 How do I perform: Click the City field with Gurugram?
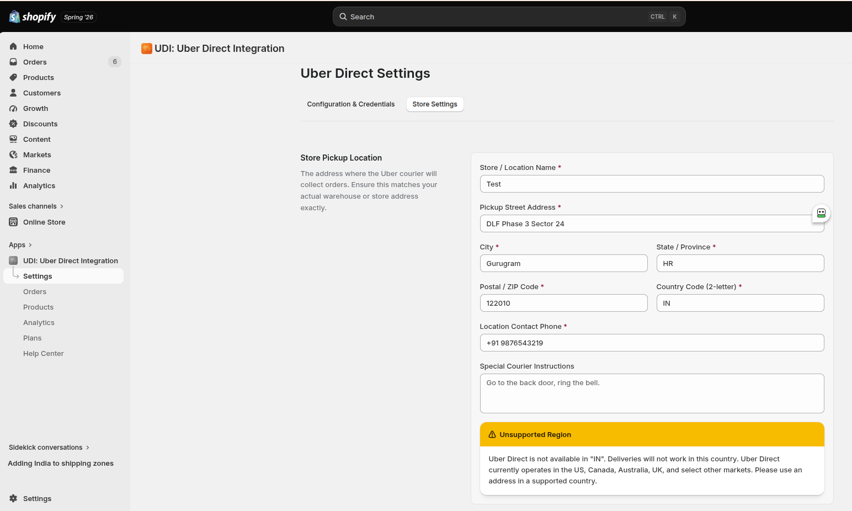563,263
